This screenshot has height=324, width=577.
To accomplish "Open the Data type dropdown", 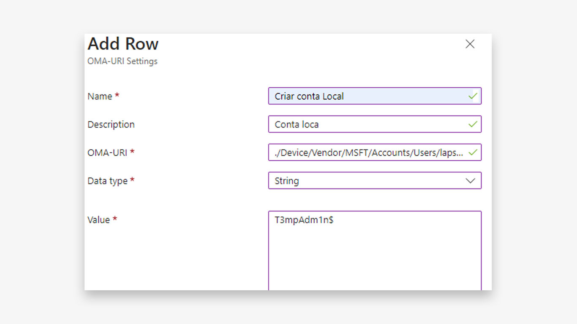I will (x=375, y=181).
